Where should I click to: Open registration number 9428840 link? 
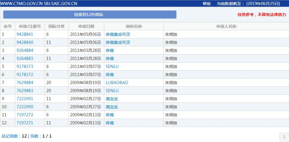[x=25, y=42]
